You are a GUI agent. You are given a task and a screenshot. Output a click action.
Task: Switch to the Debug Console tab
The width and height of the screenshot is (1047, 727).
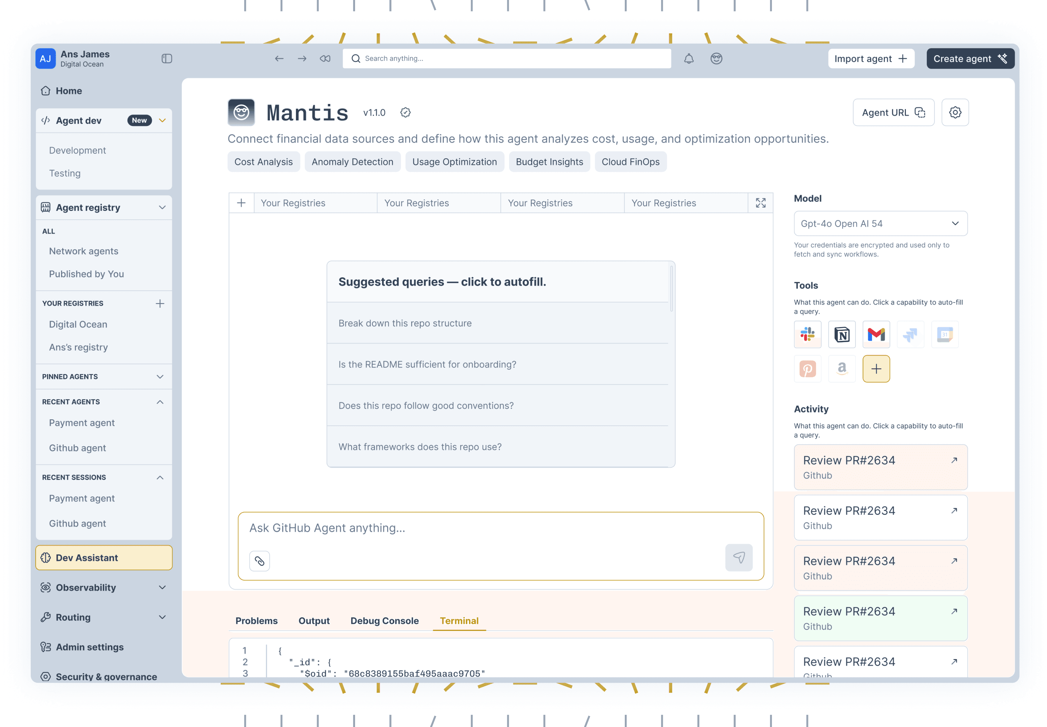click(384, 620)
